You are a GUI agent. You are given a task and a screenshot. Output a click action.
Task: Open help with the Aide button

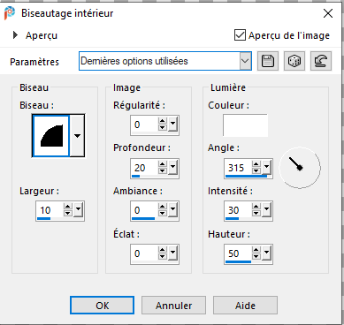coord(245,306)
